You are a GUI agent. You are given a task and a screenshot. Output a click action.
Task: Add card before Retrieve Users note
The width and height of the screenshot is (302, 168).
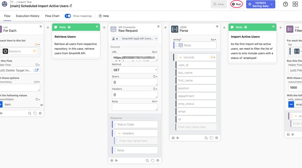tap(48, 27)
